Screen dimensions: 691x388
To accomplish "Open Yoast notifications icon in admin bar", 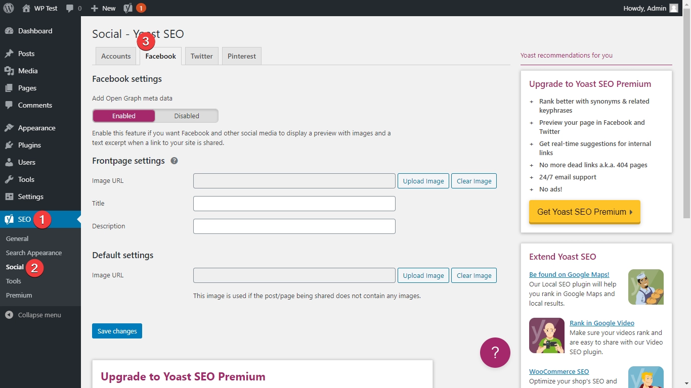I will [135, 8].
